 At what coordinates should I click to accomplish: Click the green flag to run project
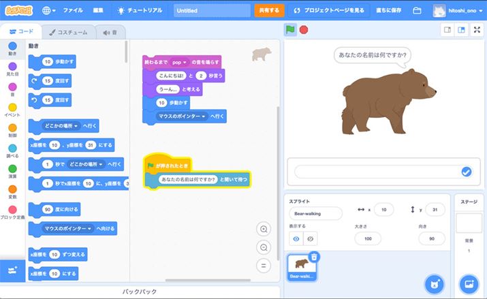(x=289, y=30)
